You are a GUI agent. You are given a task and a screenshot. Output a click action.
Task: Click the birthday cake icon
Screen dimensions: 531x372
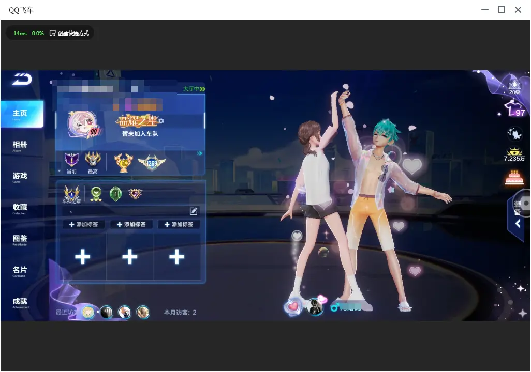click(x=514, y=178)
